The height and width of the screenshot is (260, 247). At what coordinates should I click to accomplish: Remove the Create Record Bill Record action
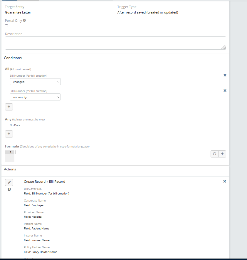click(225, 181)
